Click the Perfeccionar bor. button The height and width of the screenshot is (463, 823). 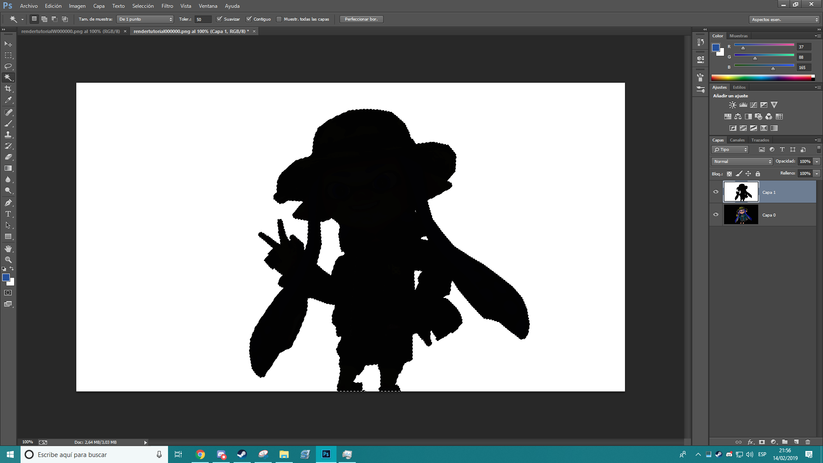coord(361,19)
